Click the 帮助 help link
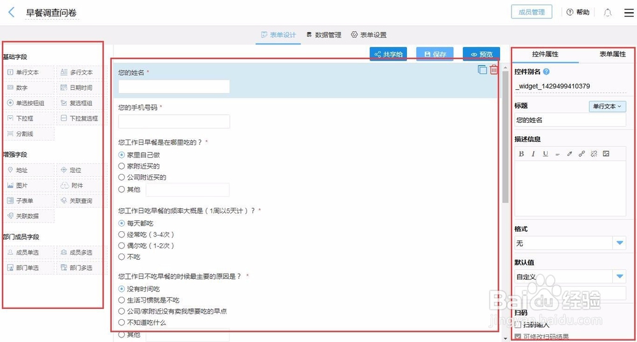The width and height of the screenshot is (637, 342). tap(578, 12)
